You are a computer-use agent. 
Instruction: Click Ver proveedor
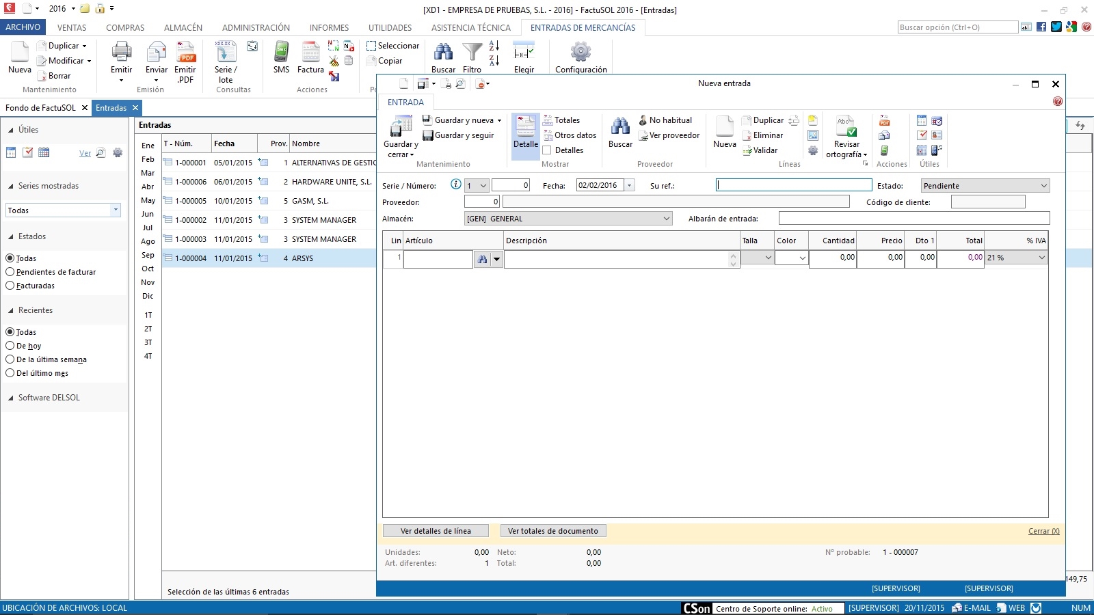tap(669, 135)
